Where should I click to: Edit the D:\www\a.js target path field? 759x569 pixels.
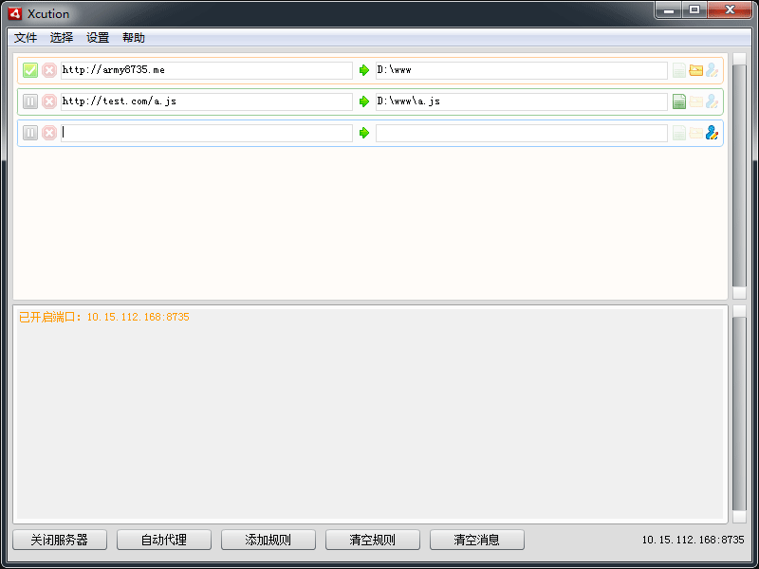tap(521, 101)
